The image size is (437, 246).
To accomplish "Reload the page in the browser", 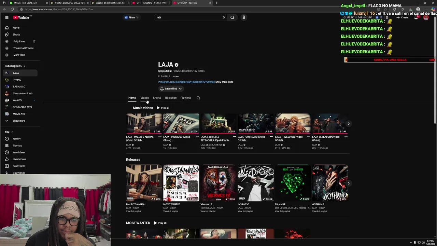I will tap(12, 9).
